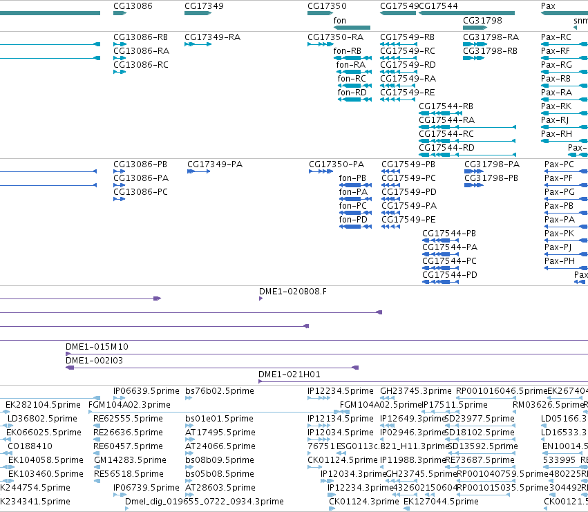This screenshot has height=512, width=588.
Task: Select the EK282104.5prime EST label
Action: (43, 405)
